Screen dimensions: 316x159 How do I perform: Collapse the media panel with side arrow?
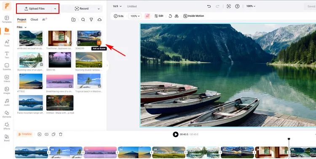[107, 65]
